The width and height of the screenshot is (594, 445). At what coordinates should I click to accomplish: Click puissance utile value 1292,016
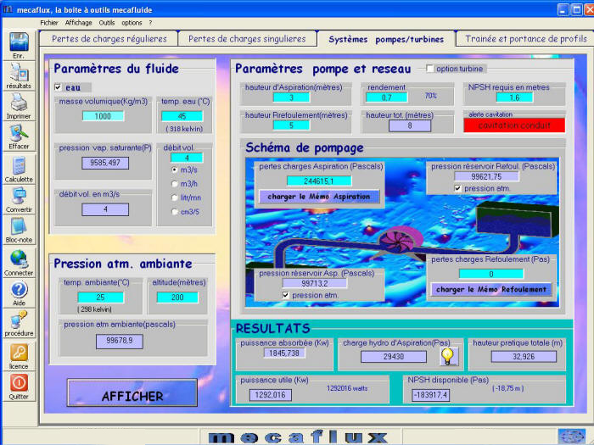271,395
